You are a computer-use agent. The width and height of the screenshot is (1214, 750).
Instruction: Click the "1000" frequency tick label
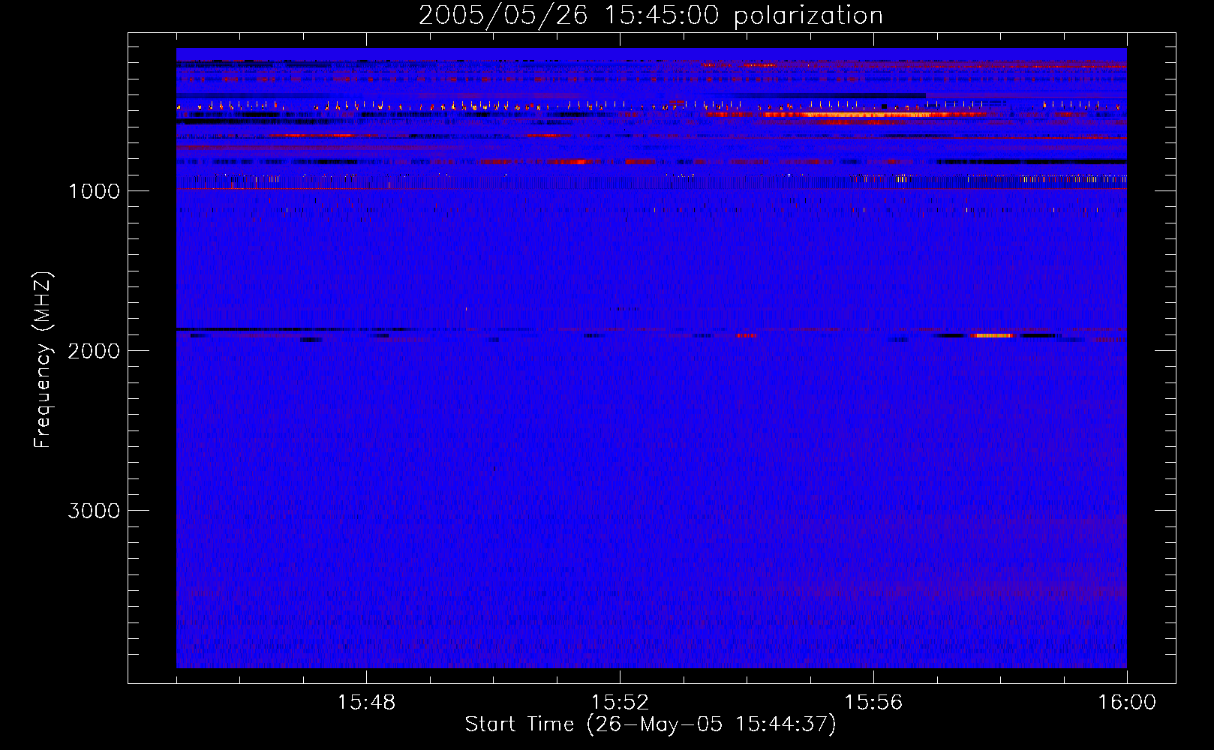pos(94,191)
